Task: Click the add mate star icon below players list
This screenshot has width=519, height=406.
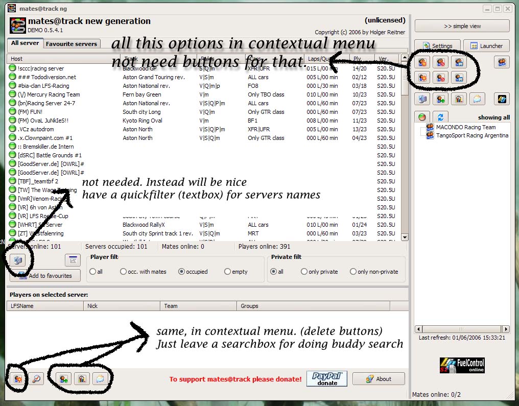Action: pyautogui.click(x=18, y=378)
